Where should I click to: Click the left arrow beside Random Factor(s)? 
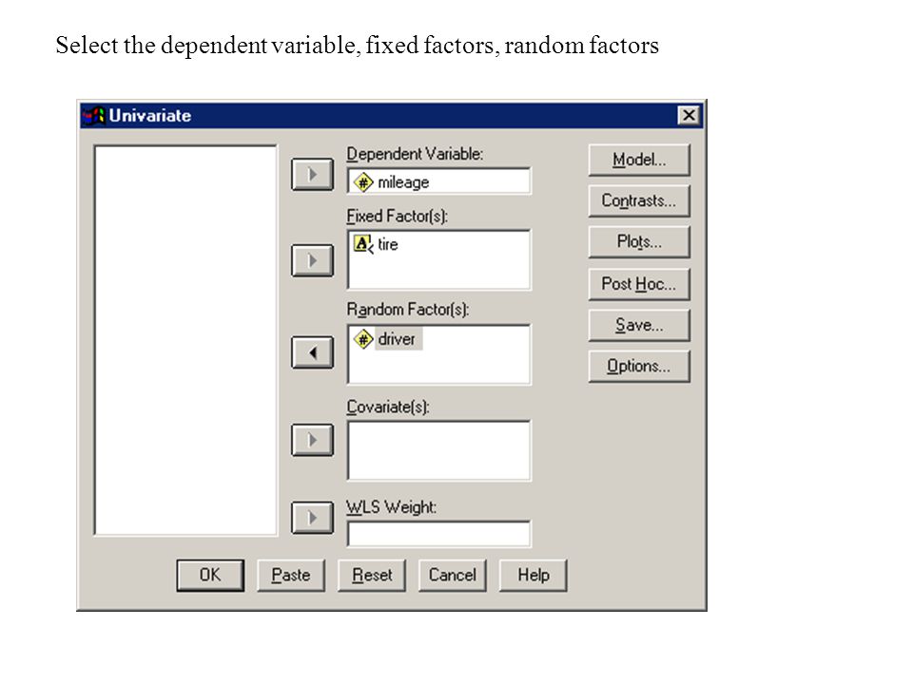pyautogui.click(x=313, y=352)
